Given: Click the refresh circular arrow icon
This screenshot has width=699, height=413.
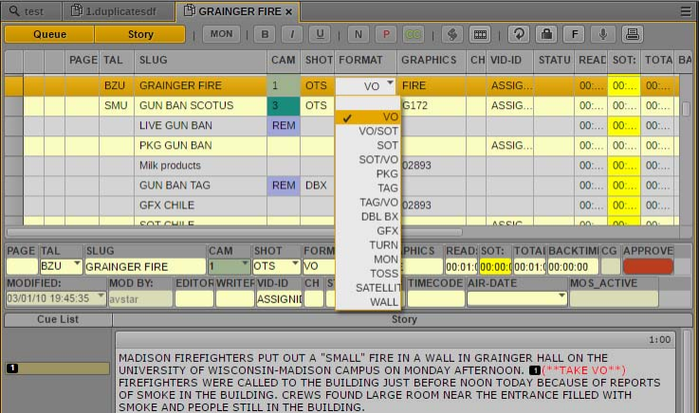Looking at the screenshot, I should (519, 34).
